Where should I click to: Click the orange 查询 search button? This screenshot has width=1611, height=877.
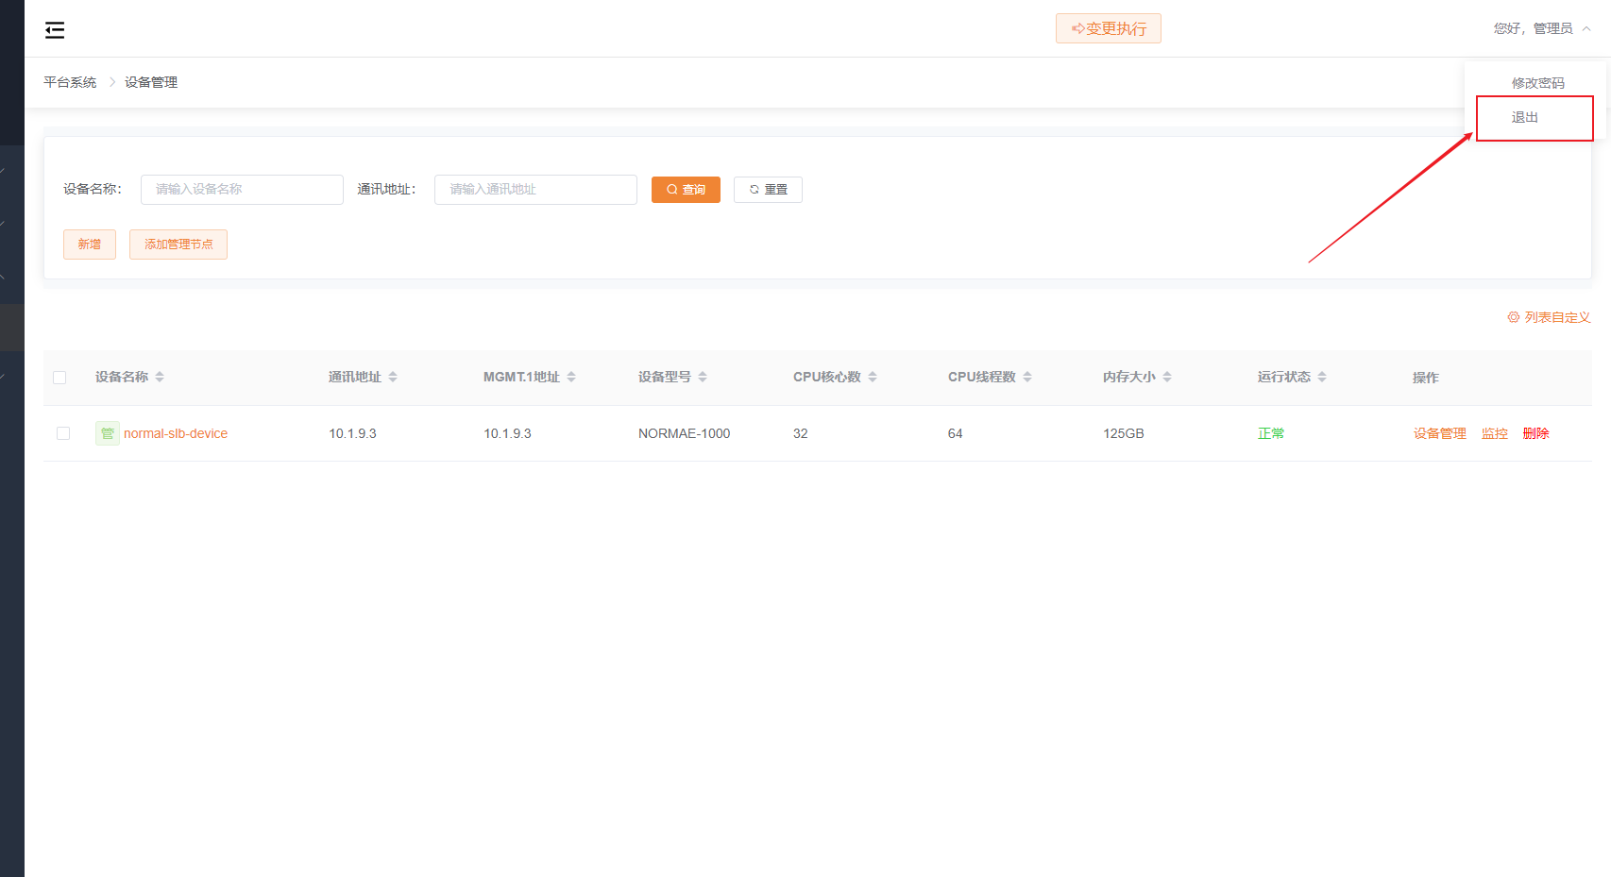coord(686,190)
